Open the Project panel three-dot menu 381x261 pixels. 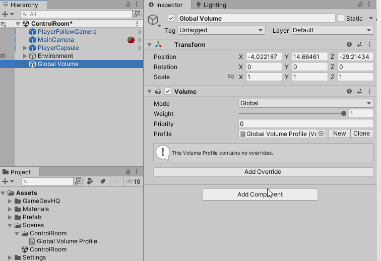tap(137, 171)
